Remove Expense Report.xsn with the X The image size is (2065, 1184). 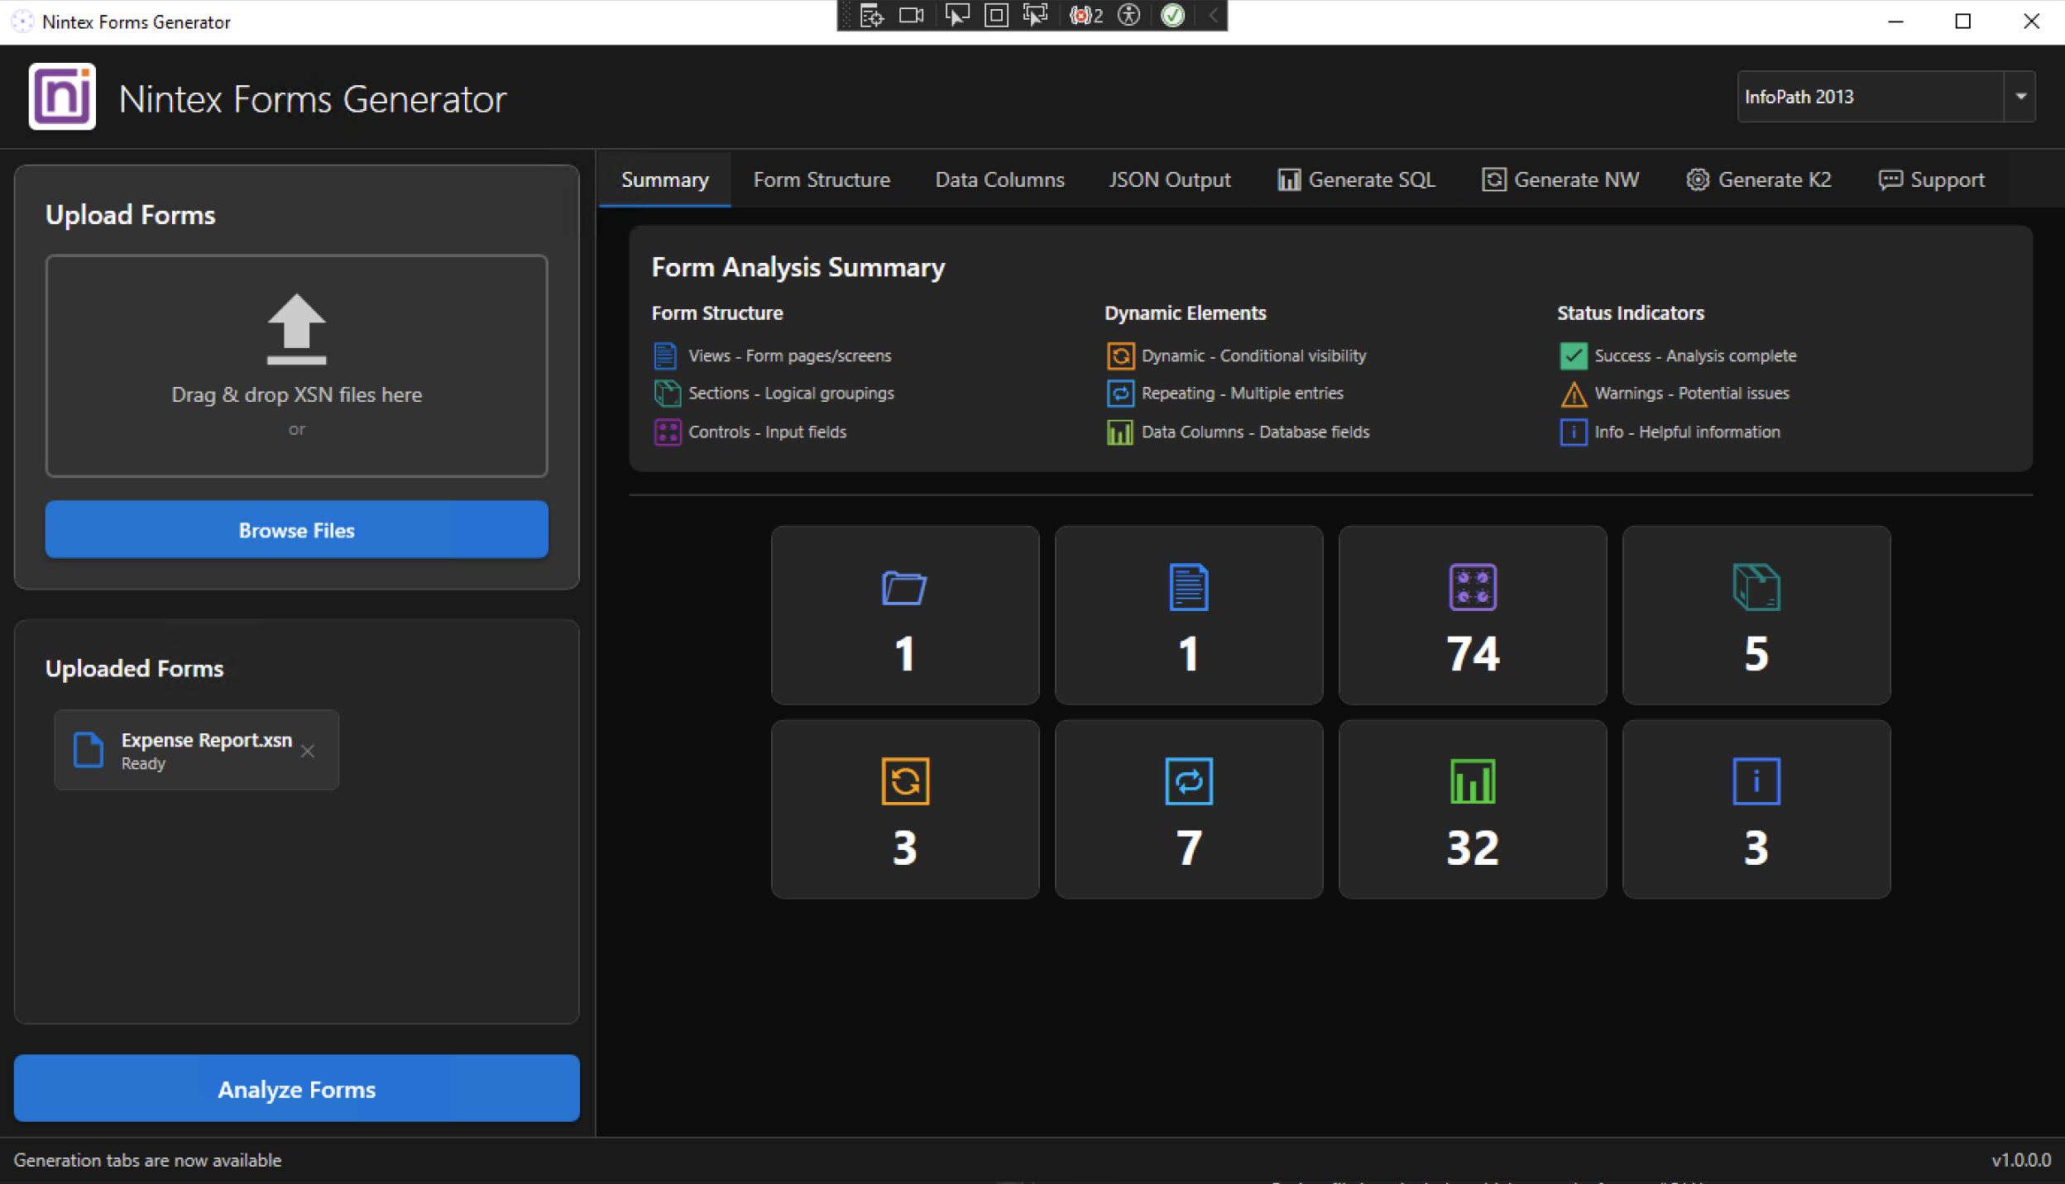(x=308, y=751)
